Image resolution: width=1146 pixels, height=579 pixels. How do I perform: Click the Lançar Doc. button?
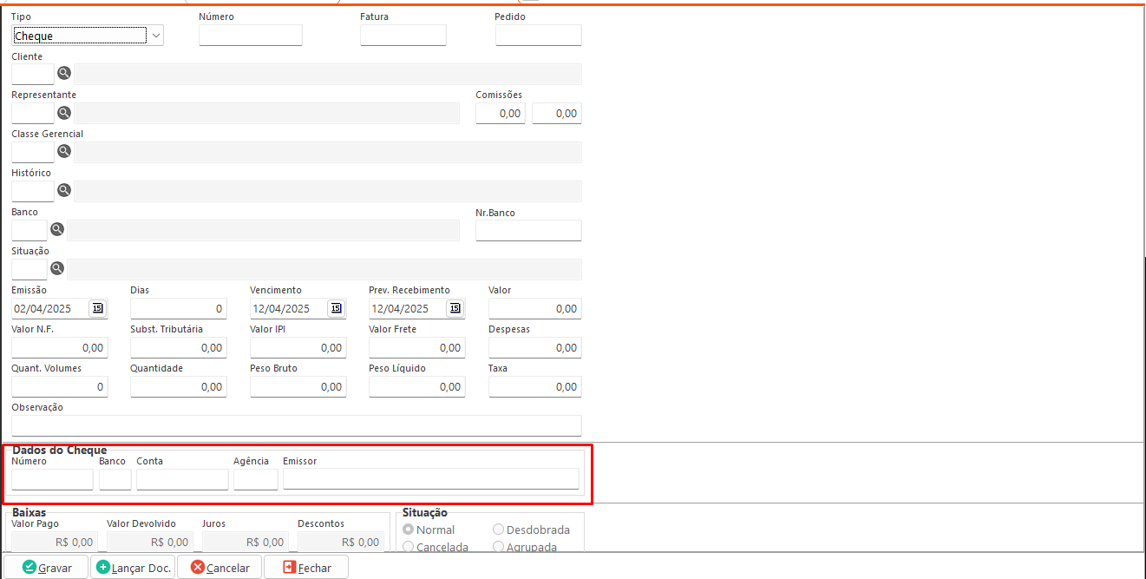click(133, 568)
